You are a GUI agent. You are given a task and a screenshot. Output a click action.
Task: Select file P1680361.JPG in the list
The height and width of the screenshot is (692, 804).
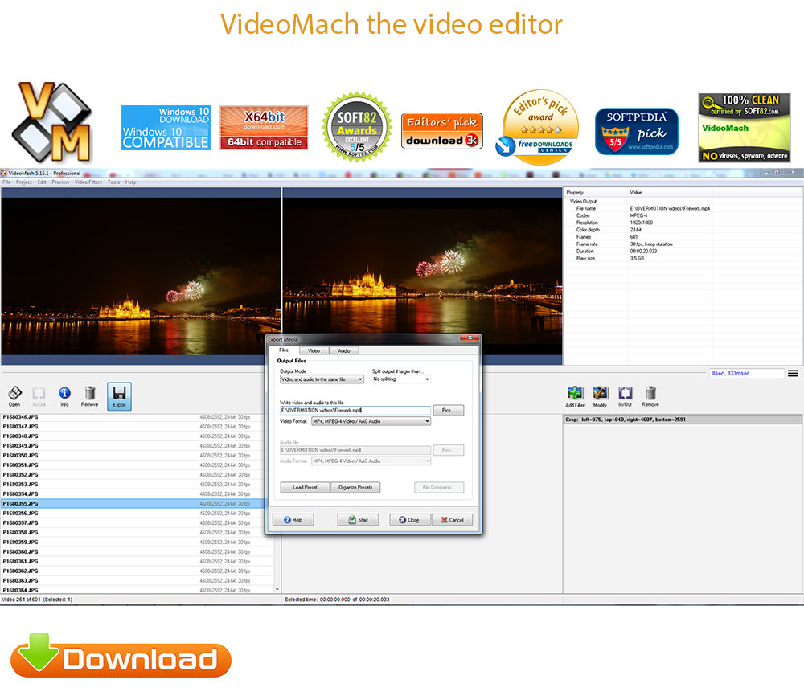[137, 561]
